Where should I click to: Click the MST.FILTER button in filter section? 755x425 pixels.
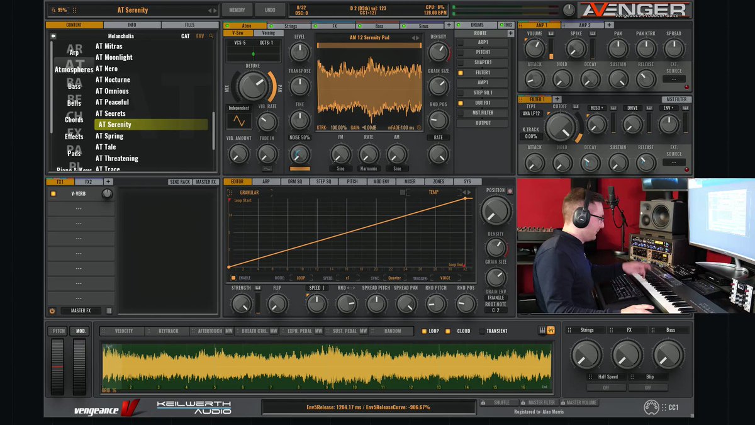(676, 99)
